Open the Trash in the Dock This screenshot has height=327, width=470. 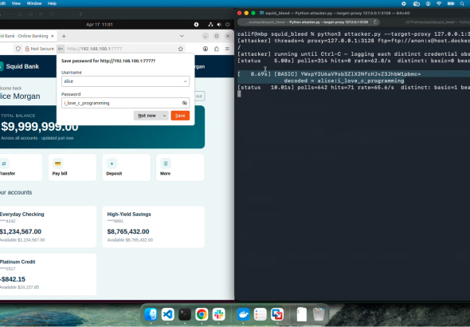[319, 314]
